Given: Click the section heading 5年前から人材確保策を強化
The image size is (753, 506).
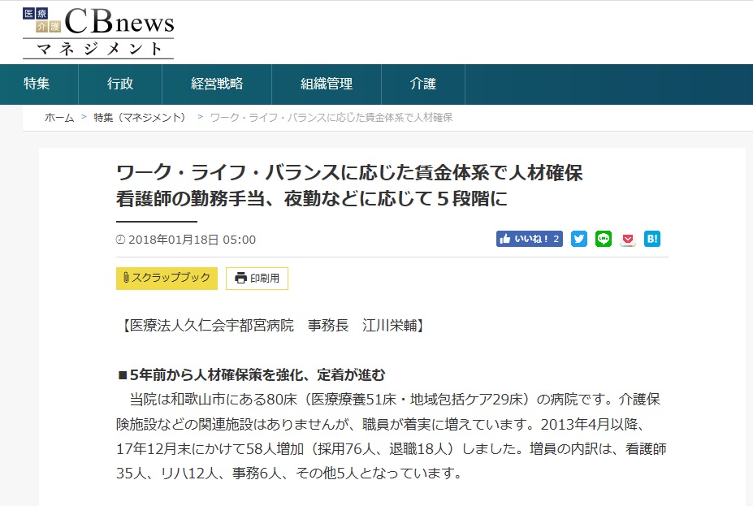Looking at the screenshot, I should pos(252,375).
